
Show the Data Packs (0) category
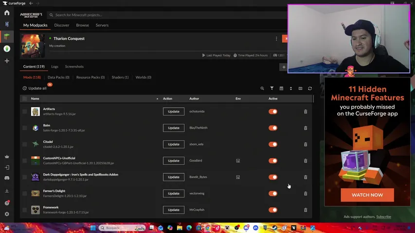pyautogui.click(x=58, y=77)
